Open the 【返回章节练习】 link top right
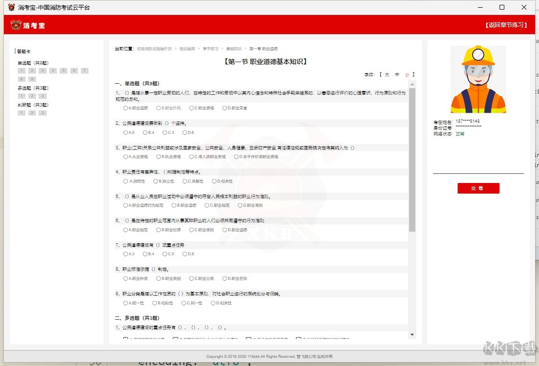539x366 pixels. 505,26
